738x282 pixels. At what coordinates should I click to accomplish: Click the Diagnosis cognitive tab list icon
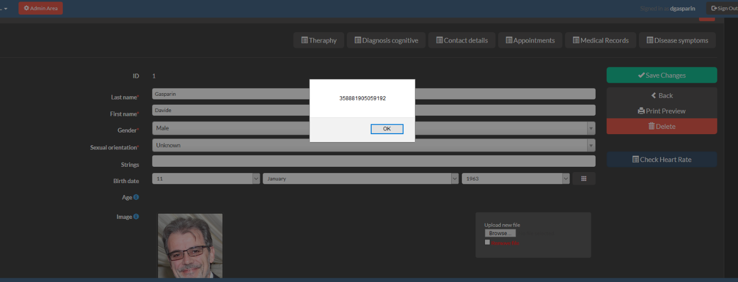358,40
